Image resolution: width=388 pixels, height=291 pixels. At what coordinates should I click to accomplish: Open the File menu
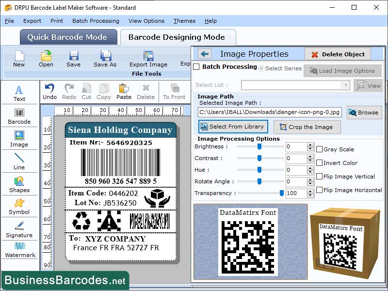pos(9,21)
